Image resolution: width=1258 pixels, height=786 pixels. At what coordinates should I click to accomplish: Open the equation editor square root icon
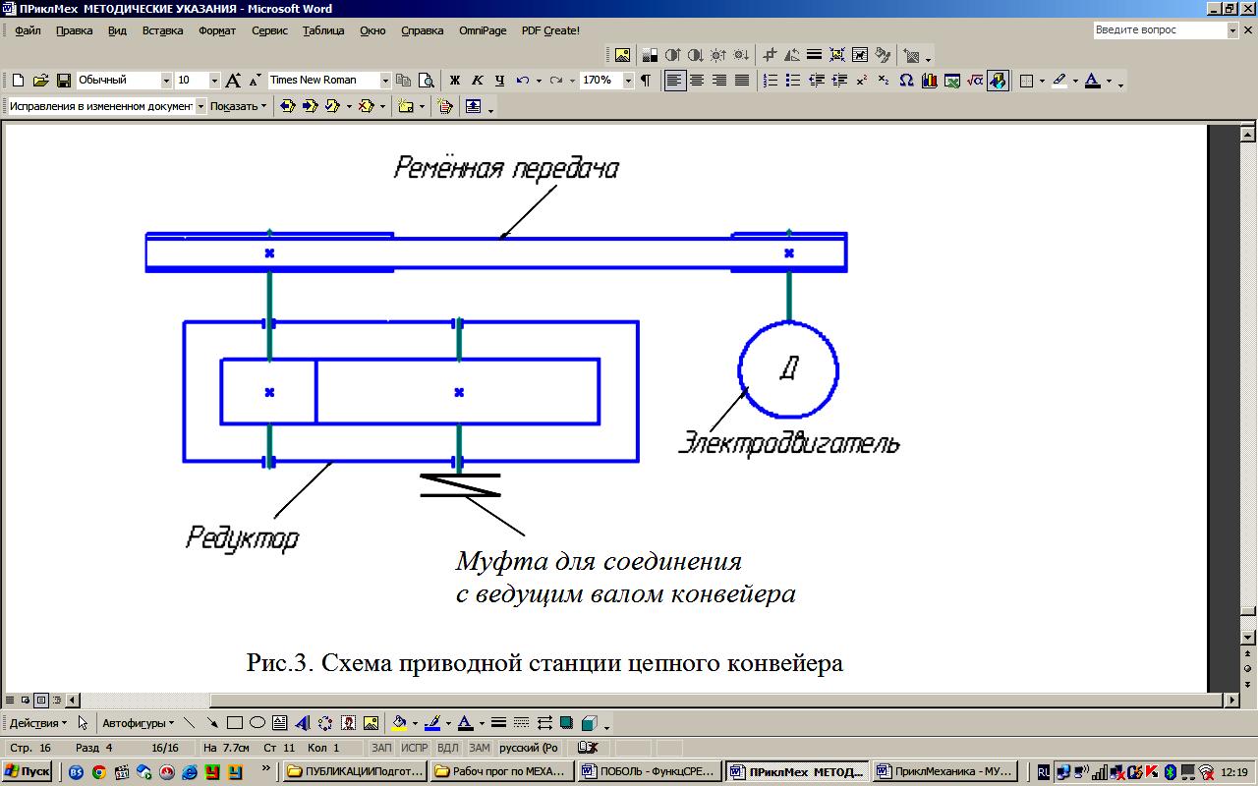coord(974,81)
